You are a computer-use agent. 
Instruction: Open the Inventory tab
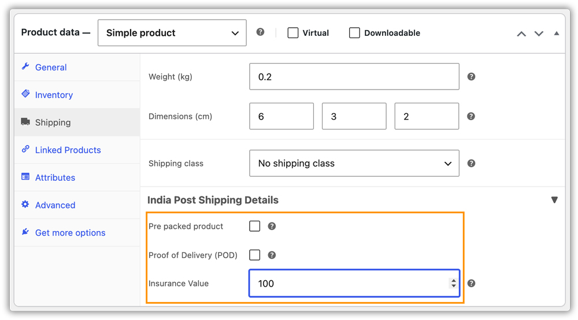[77, 95]
